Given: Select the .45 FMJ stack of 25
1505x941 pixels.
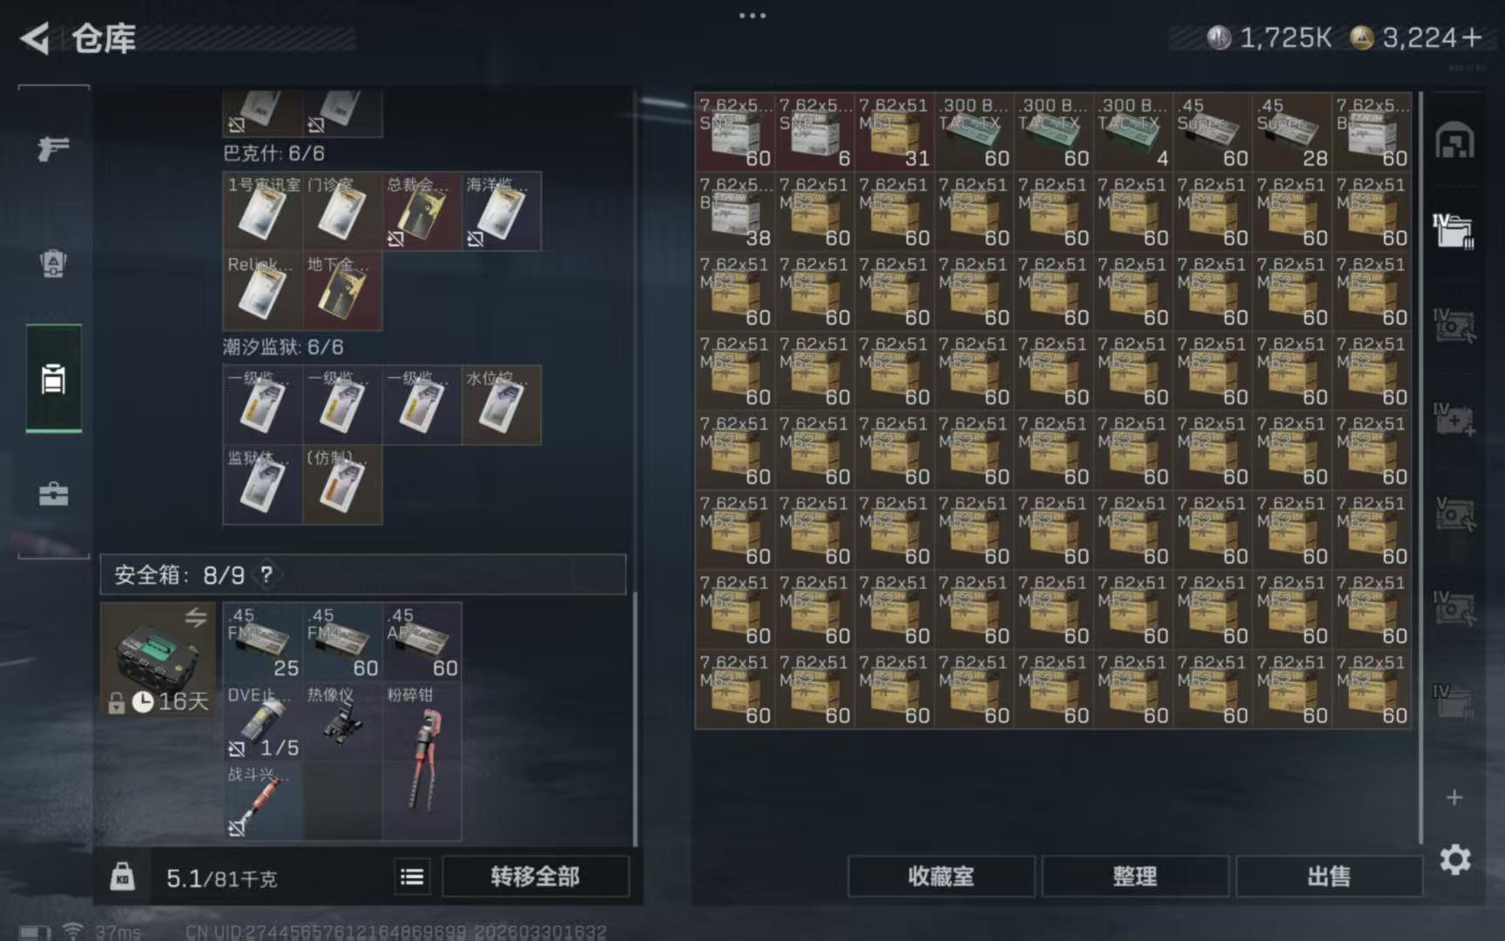Looking at the screenshot, I should pyautogui.click(x=263, y=641).
